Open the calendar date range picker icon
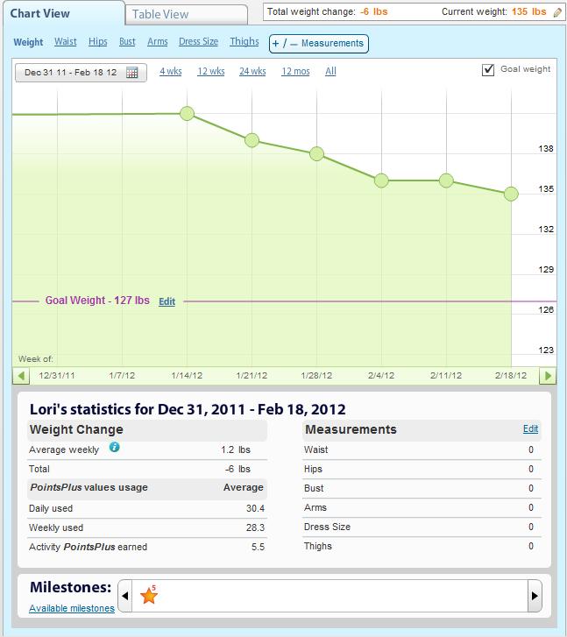Viewport: 567px width, 637px height. 131,73
